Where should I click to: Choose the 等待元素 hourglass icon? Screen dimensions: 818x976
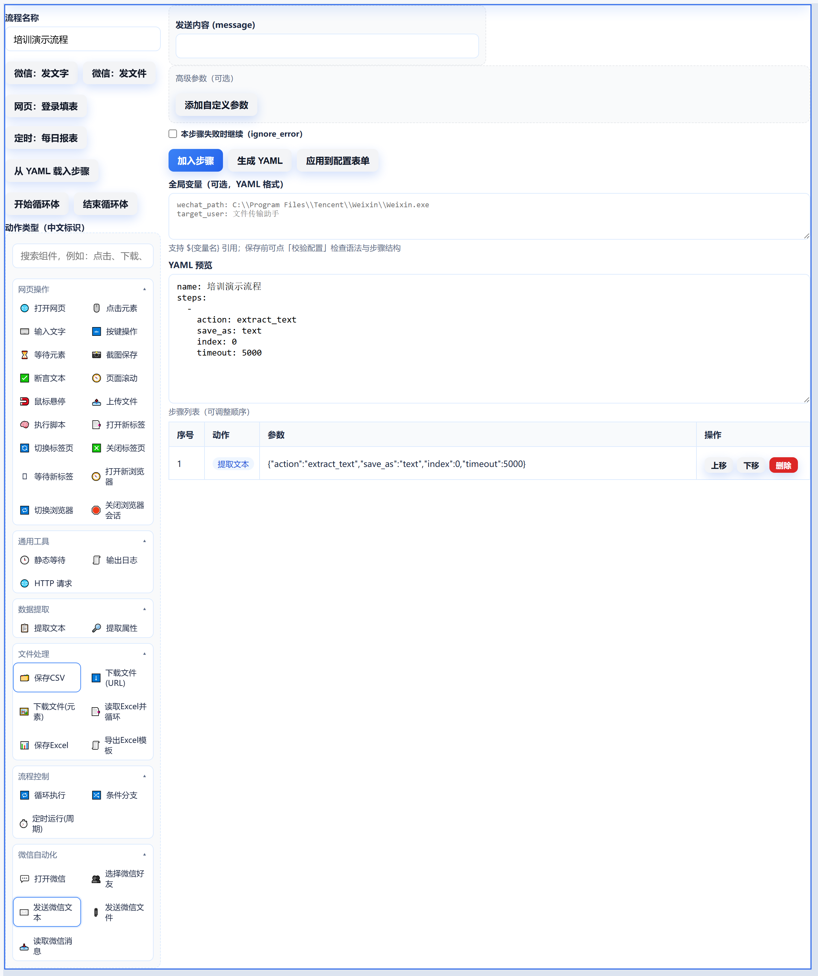[x=25, y=355]
